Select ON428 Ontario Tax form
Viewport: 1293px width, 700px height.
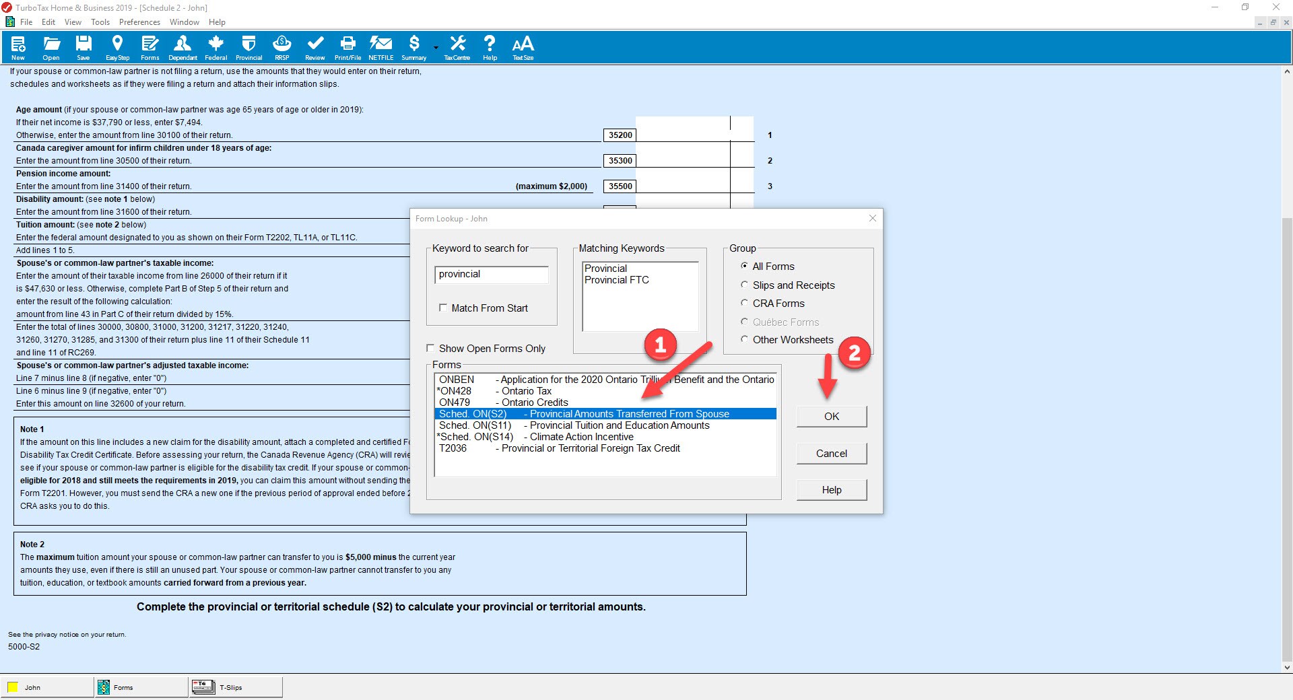(605, 391)
